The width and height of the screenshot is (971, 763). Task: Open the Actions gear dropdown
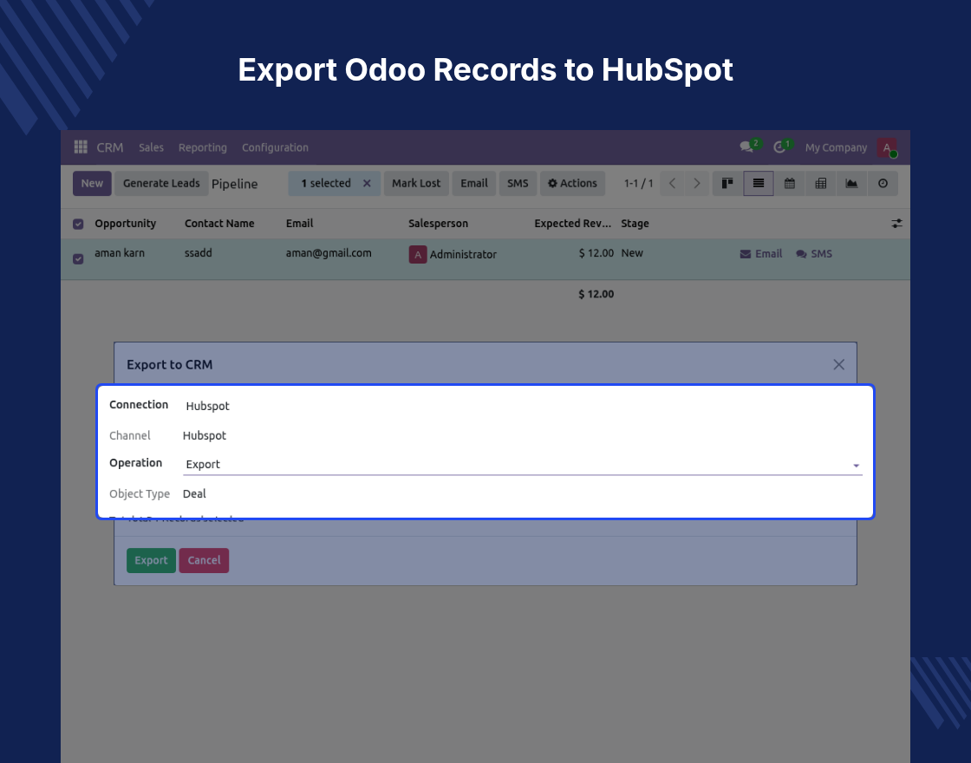(x=572, y=183)
